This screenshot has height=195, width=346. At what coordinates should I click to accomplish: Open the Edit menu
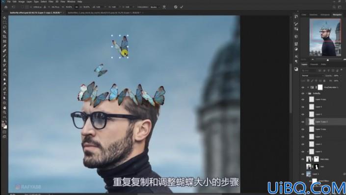(x=15, y=1)
